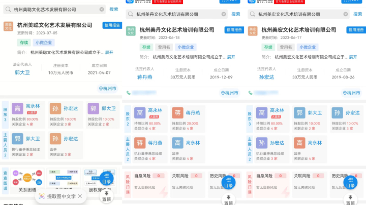The image size is (366, 205).
Task: Open 执行董事兼总经理 郭大卫 card on 杭州美聪 page
Action: pos(27,145)
